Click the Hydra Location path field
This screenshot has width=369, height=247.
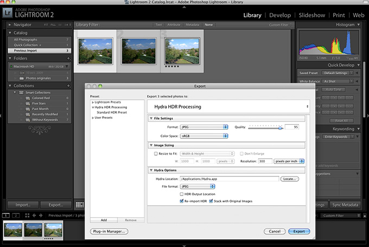230,179
